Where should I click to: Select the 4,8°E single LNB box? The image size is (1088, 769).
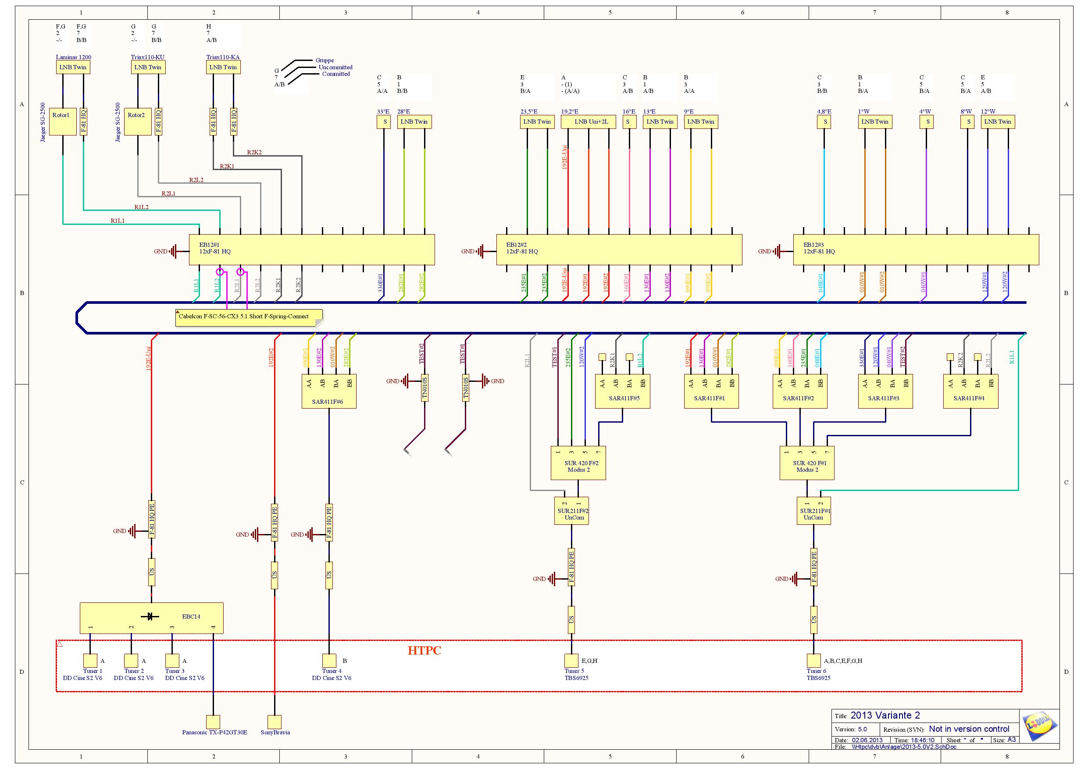tap(824, 122)
